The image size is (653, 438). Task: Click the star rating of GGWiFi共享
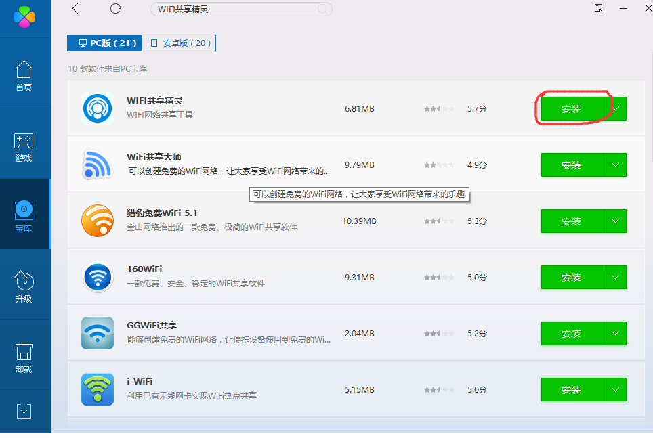click(x=439, y=334)
